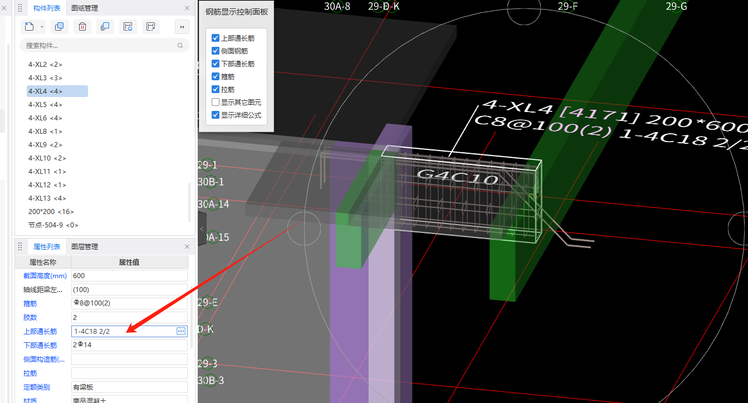Viewport: 748px width, 403px height.
Task: Click the delete component trash icon
Action: pos(82,27)
